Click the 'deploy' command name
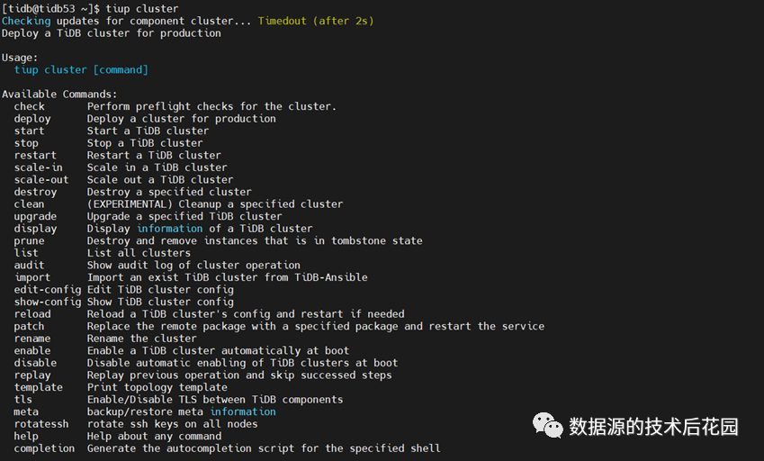The height and width of the screenshot is (461, 764). 32,119
